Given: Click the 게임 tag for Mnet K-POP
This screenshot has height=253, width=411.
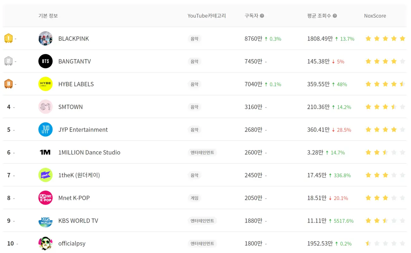Looking at the screenshot, I should click(194, 198).
